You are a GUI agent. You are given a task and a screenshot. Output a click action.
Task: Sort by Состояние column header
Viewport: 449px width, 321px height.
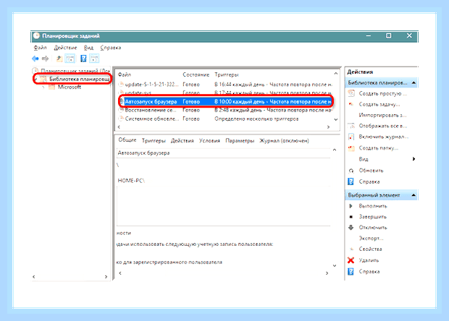[196, 74]
